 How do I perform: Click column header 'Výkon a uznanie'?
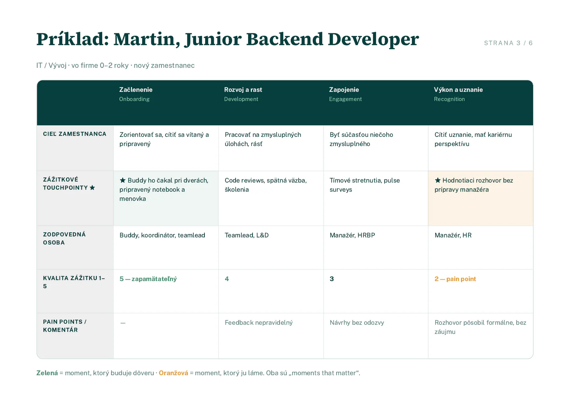pyautogui.click(x=458, y=90)
